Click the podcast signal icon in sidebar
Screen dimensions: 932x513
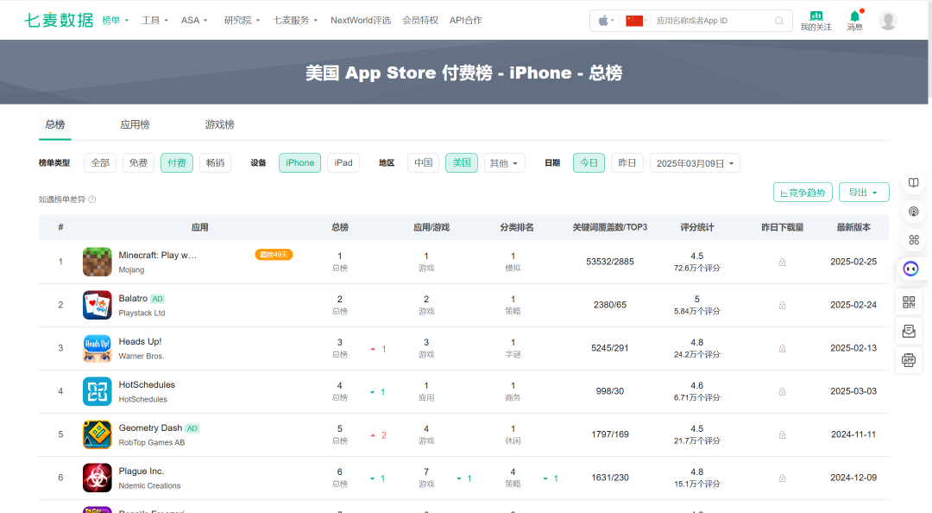click(x=914, y=212)
